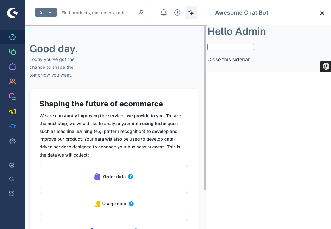The width and height of the screenshot is (331, 229).
Task: Show the Usage data help tooltip icon
Action: click(131, 204)
